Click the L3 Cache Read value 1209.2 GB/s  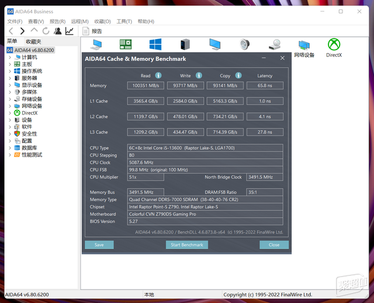click(x=146, y=132)
